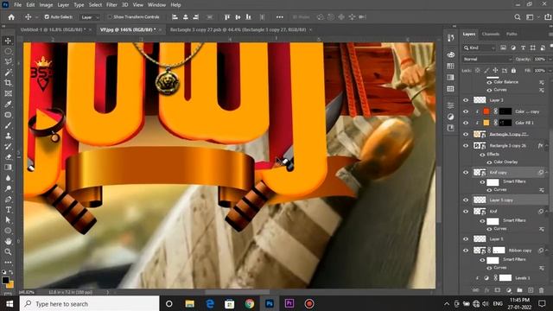
Task: Select the Eyedropper tool
Action: point(8,104)
